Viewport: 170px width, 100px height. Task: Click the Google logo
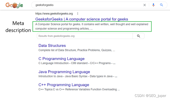coord(14,5)
